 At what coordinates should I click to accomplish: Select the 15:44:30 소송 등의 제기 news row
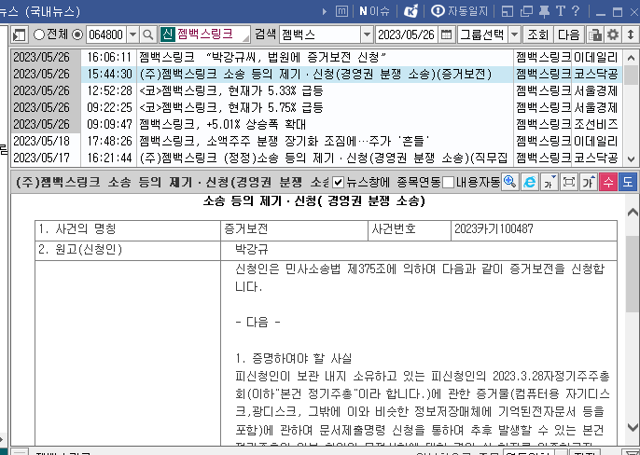pos(317,74)
